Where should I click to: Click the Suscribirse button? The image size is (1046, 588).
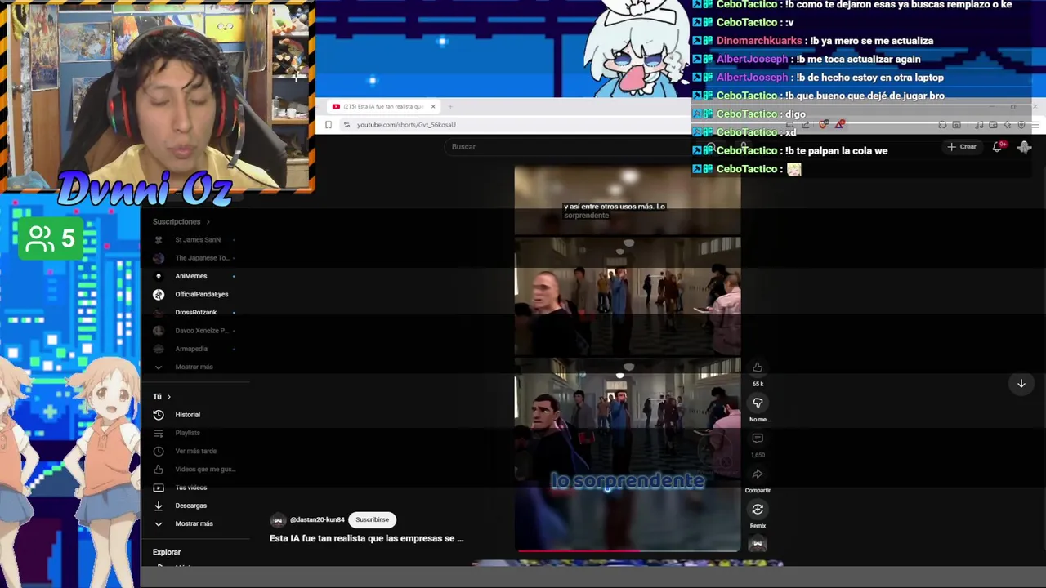pos(372,519)
